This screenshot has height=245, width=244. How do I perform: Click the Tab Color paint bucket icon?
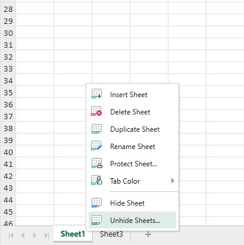pos(96,180)
